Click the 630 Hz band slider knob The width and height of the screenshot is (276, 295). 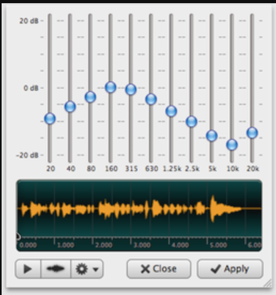coord(151,99)
